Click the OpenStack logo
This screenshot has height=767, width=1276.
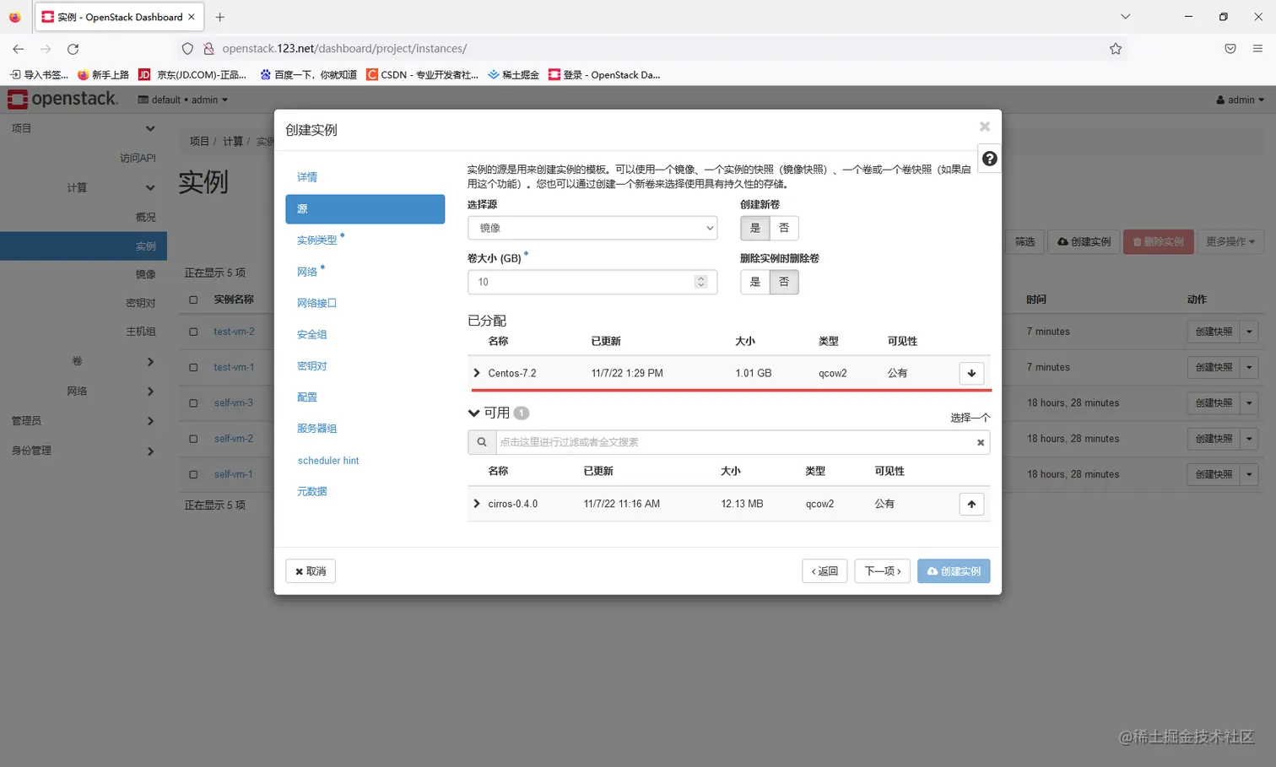coord(63,100)
